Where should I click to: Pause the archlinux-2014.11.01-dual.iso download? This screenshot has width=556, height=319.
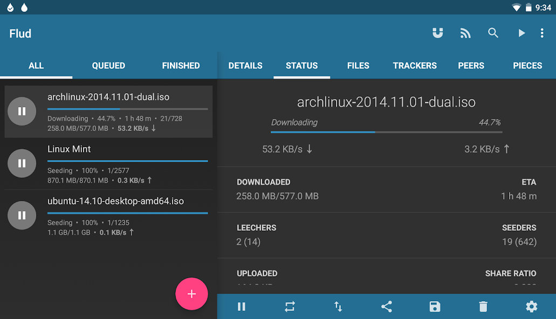[22, 111]
